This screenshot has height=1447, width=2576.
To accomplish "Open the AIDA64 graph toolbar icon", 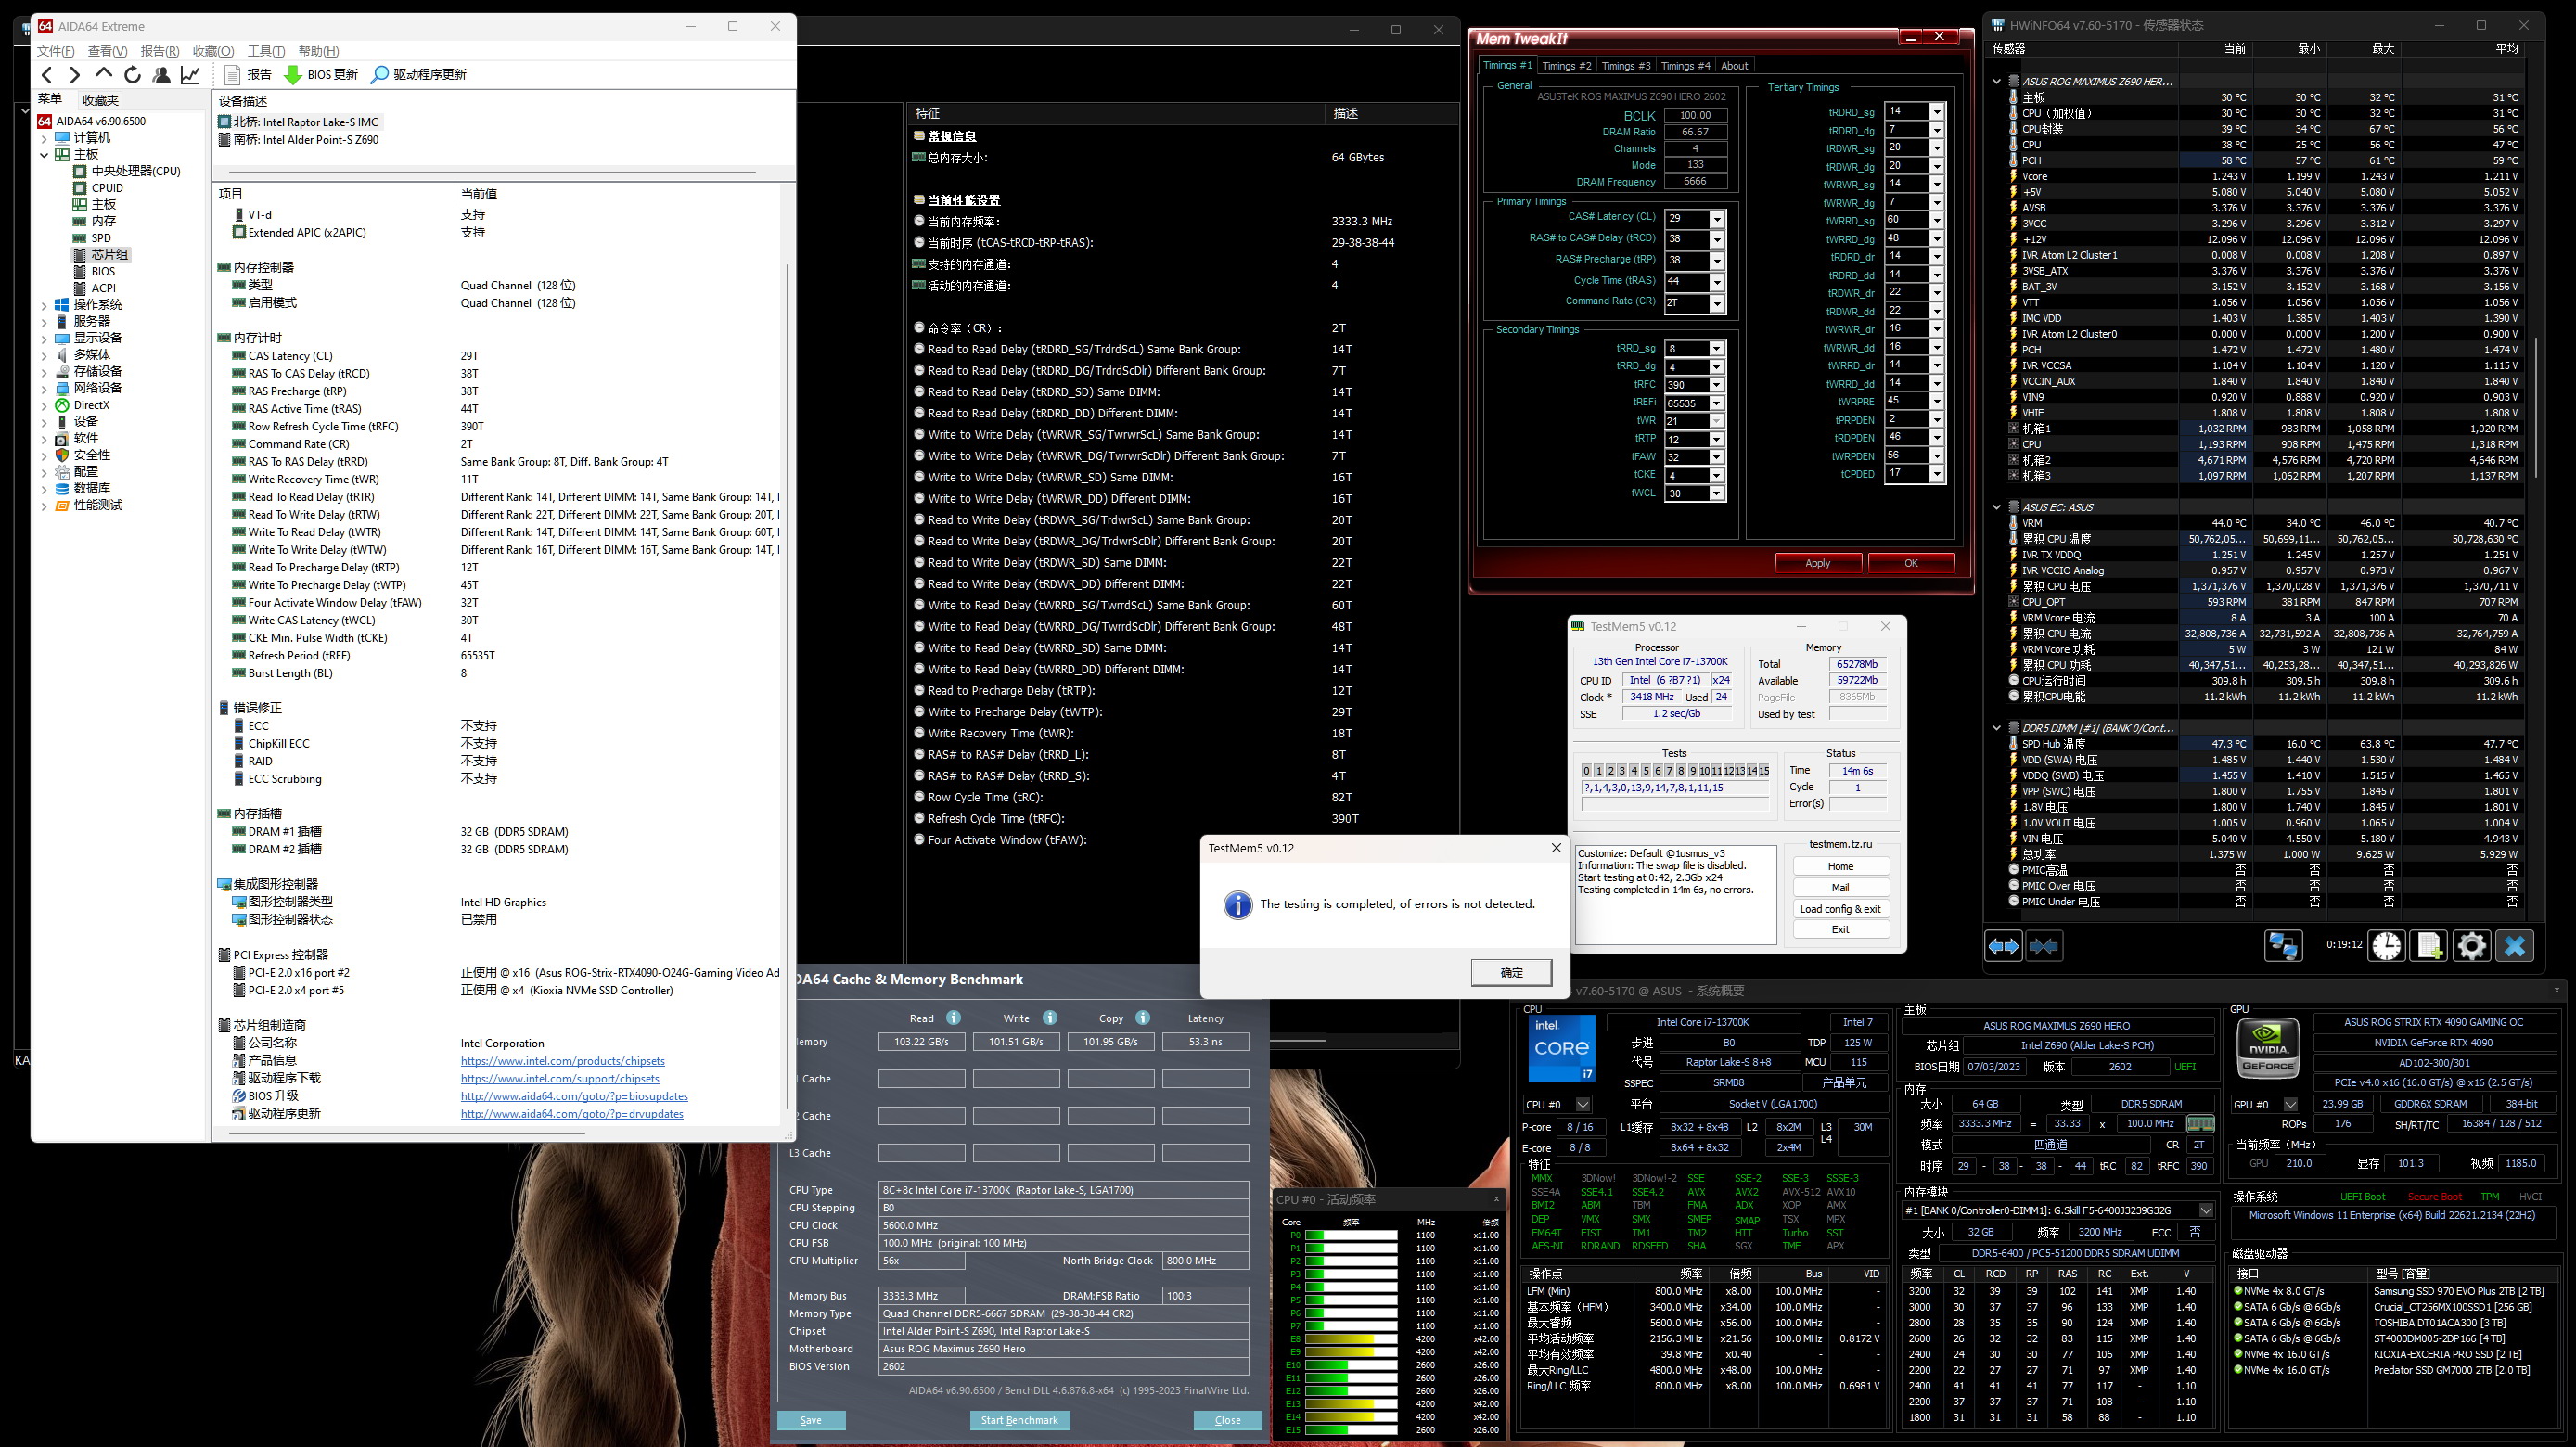I will pyautogui.click(x=190, y=74).
